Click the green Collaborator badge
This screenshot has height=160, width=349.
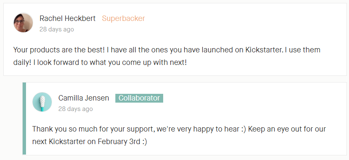click(139, 98)
